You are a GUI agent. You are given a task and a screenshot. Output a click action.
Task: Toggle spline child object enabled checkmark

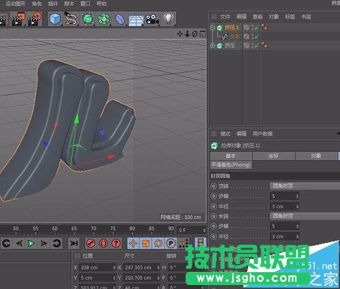(x=256, y=37)
